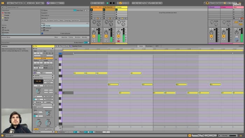
Task: Toggle the Highlight Scale checkbox
Action: pyautogui.click(x=71, y=46)
